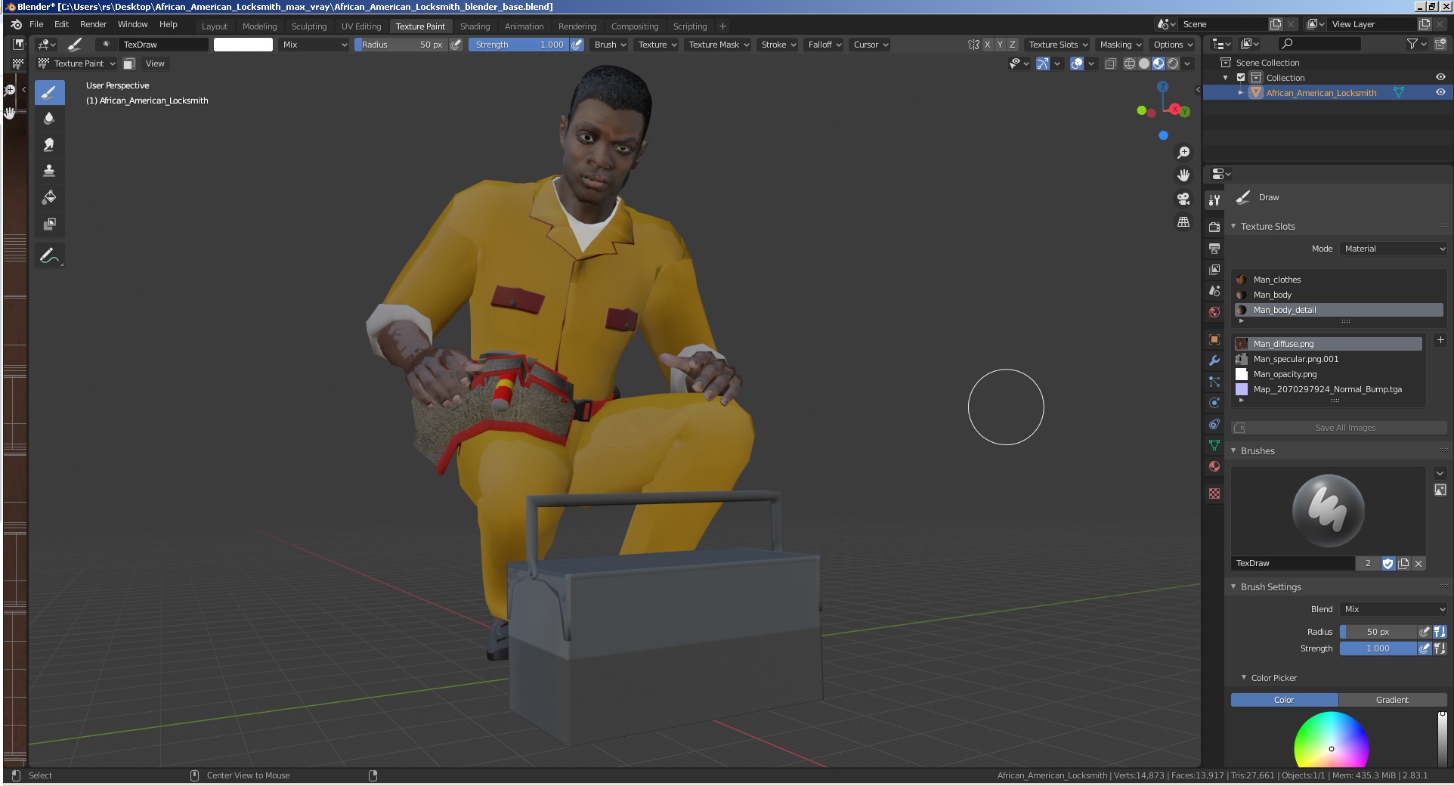This screenshot has height=786, width=1454.
Task: Collapse the Brush Settings panel
Action: tap(1233, 586)
